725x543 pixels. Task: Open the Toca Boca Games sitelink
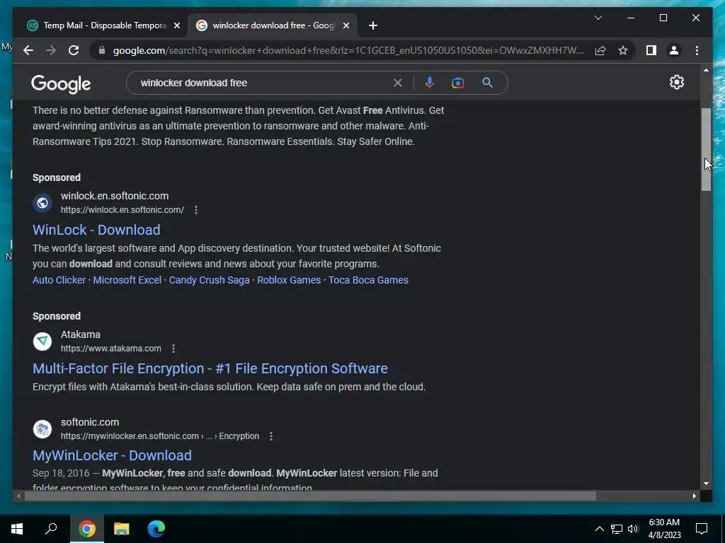pos(368,280)
